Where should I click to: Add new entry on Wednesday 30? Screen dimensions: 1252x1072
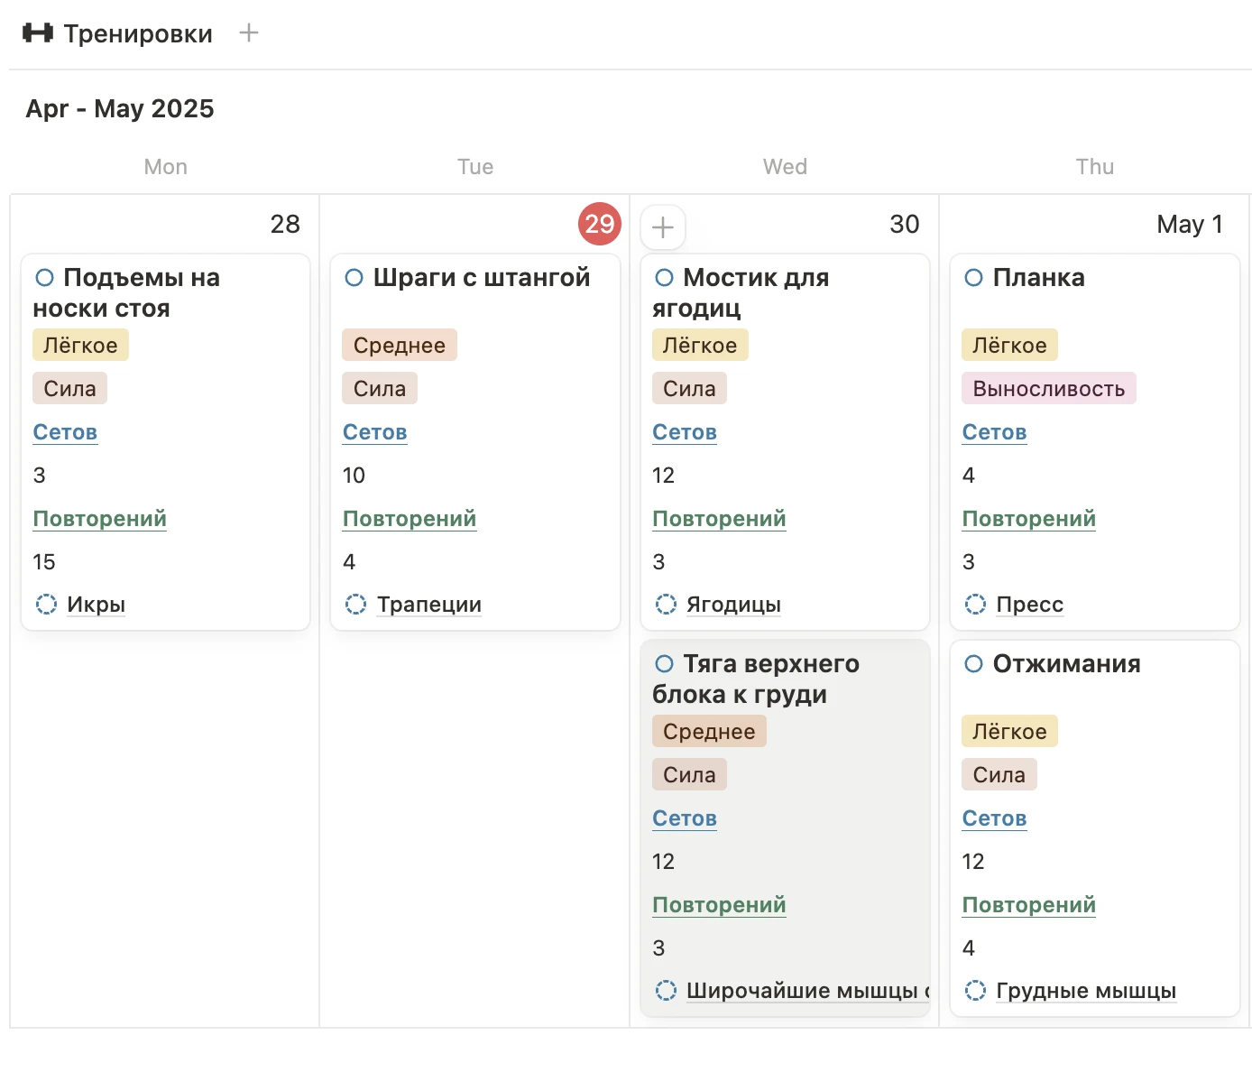click(x=663, y=226)
